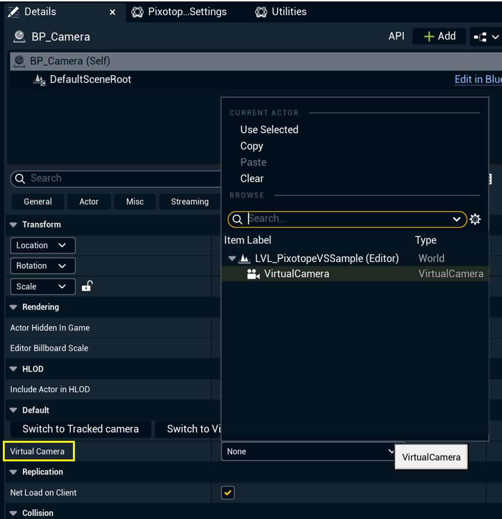
Task: Choose Use Selected in actor menu
Action: tap(269, 130)
